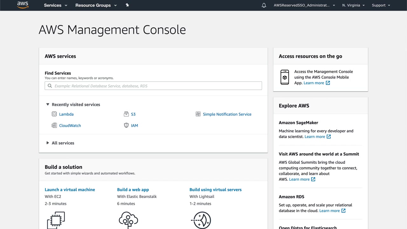Screen dimensions: 407x229
Task: Open the N. Virginia region selector
Action: point(353,5)
